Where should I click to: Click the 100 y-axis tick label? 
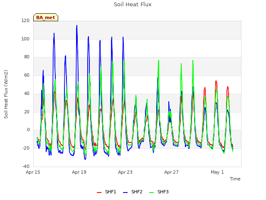(x=25, y=39)
